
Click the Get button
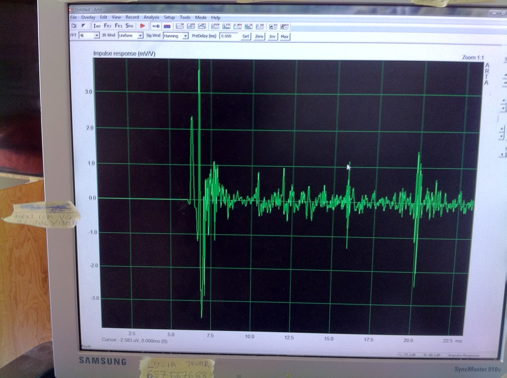(245, 36)
